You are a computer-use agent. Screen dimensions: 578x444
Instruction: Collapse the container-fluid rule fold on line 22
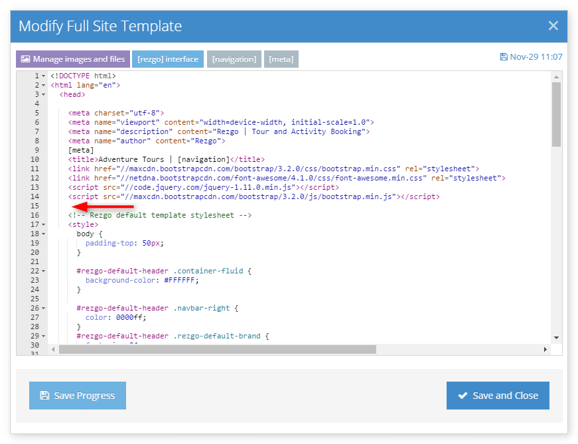(44, 271)
